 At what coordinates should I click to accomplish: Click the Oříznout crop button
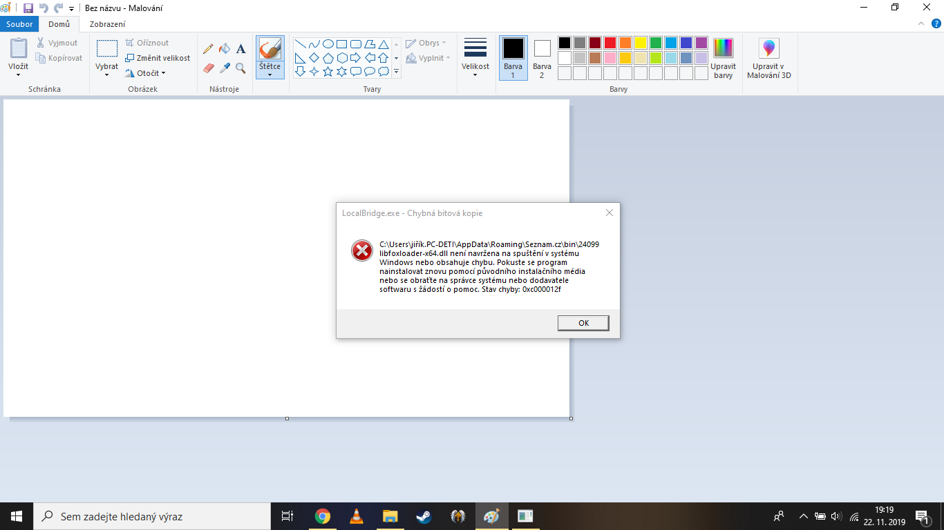pyautogui.click(x=147, y=43)
